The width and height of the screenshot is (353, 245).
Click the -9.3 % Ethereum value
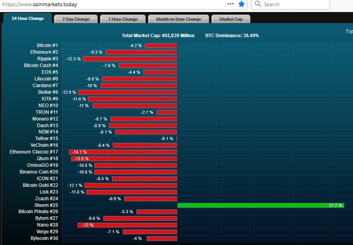point(96,52)
